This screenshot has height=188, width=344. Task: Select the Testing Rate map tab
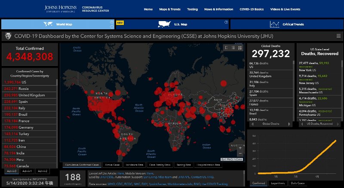[184, 165]
